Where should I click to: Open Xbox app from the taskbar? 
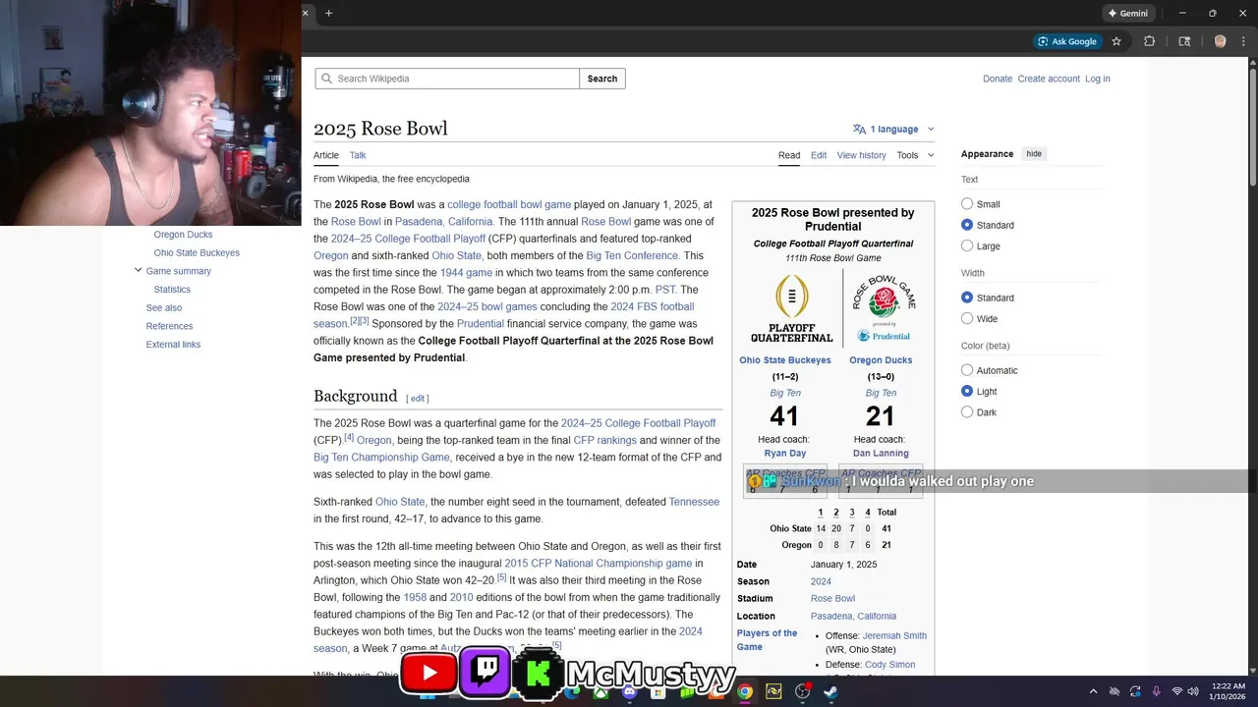tap(600, 692)
